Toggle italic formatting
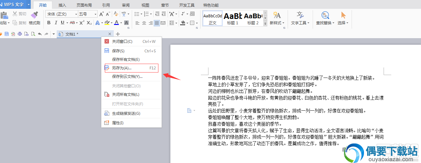 point(56,23)
